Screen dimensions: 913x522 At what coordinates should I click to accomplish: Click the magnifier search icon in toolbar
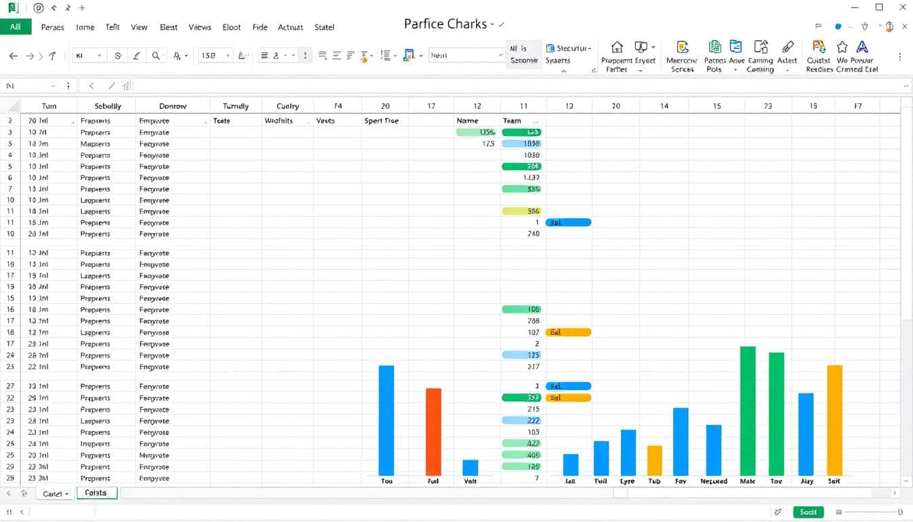tap(156, 56)
